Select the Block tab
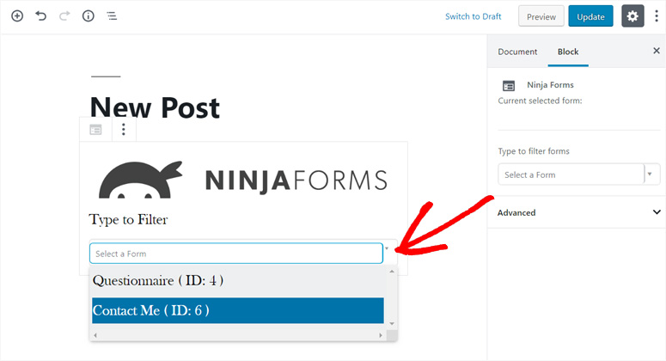This screenshot has height=361, width=666. (568, 52)
